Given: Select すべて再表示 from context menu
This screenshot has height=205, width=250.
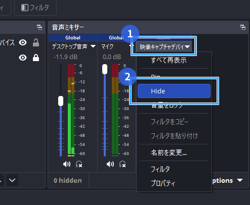Looking at the screenshot, I should coord(174,60).
